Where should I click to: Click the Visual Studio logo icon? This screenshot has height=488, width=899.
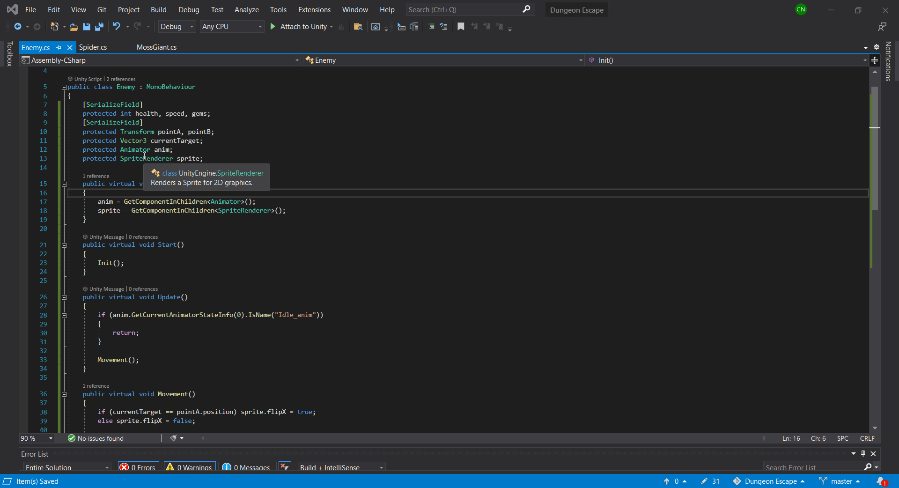click(x=13, y=9)
